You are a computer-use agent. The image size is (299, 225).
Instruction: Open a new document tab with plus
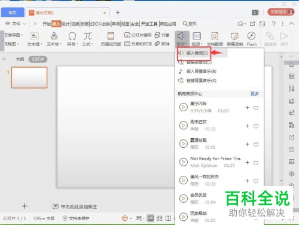tap(118, 13)
